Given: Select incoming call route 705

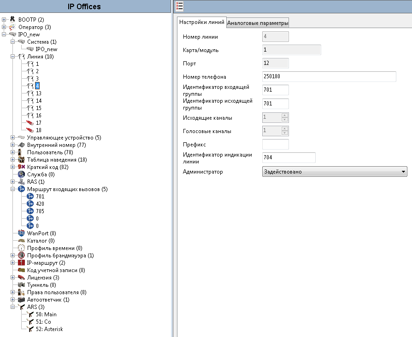Looking at the screenshot, I should (40, 211).
